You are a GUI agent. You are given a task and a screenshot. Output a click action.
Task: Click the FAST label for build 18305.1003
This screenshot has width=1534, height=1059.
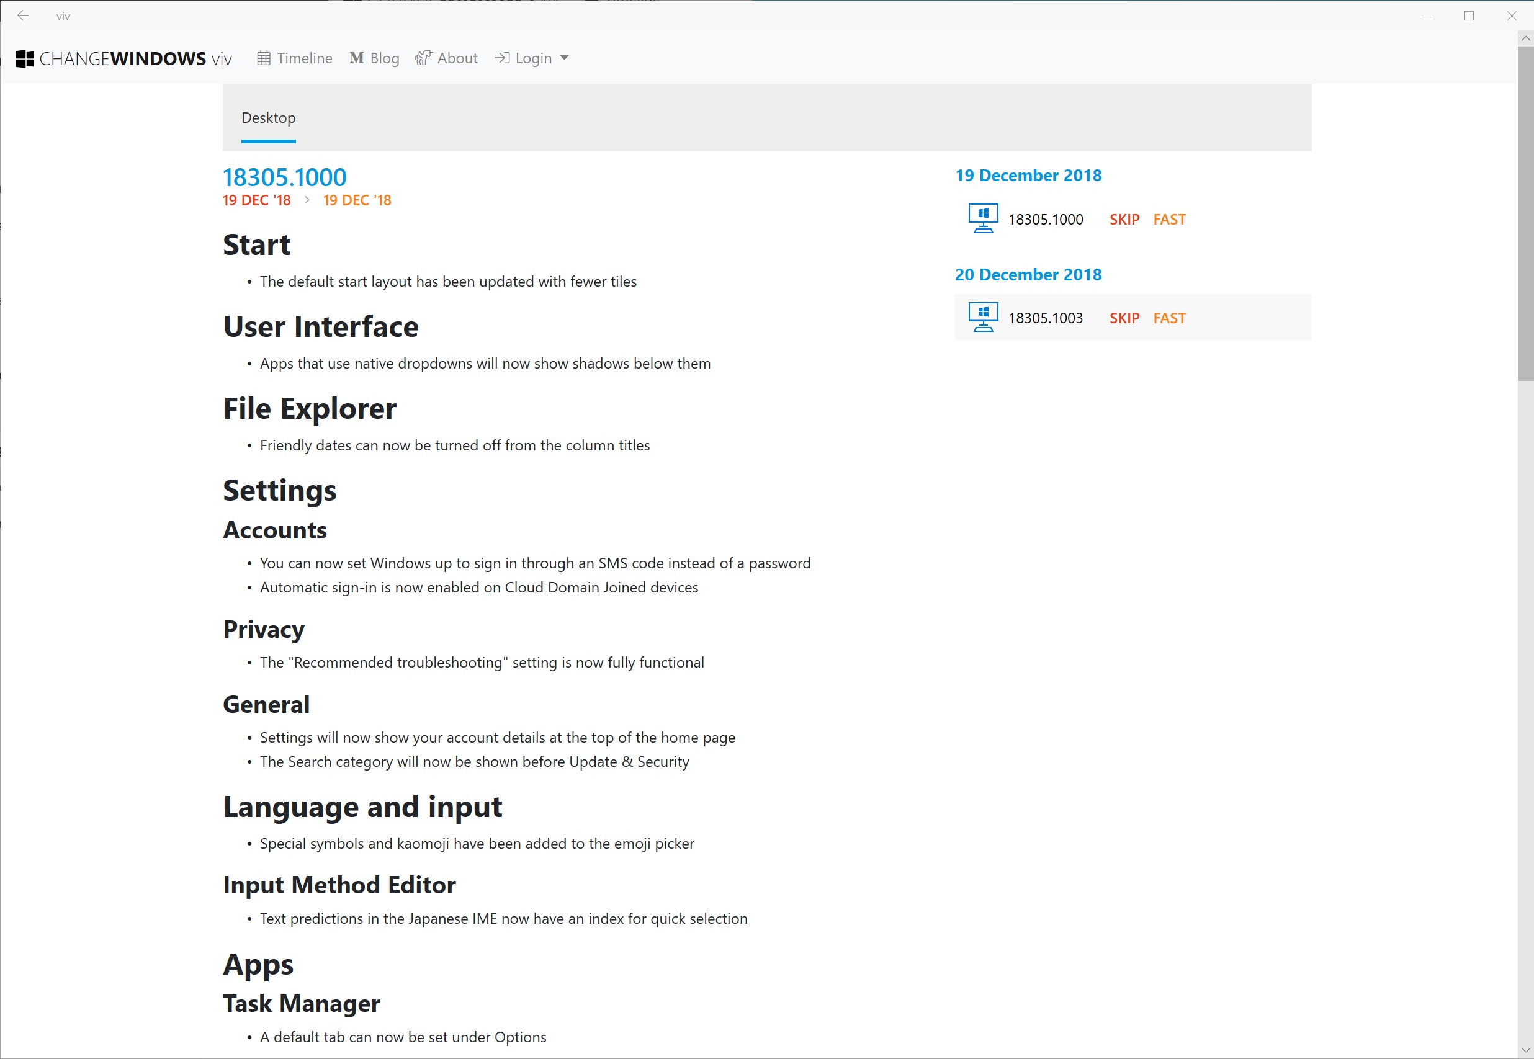(1169, 318)
